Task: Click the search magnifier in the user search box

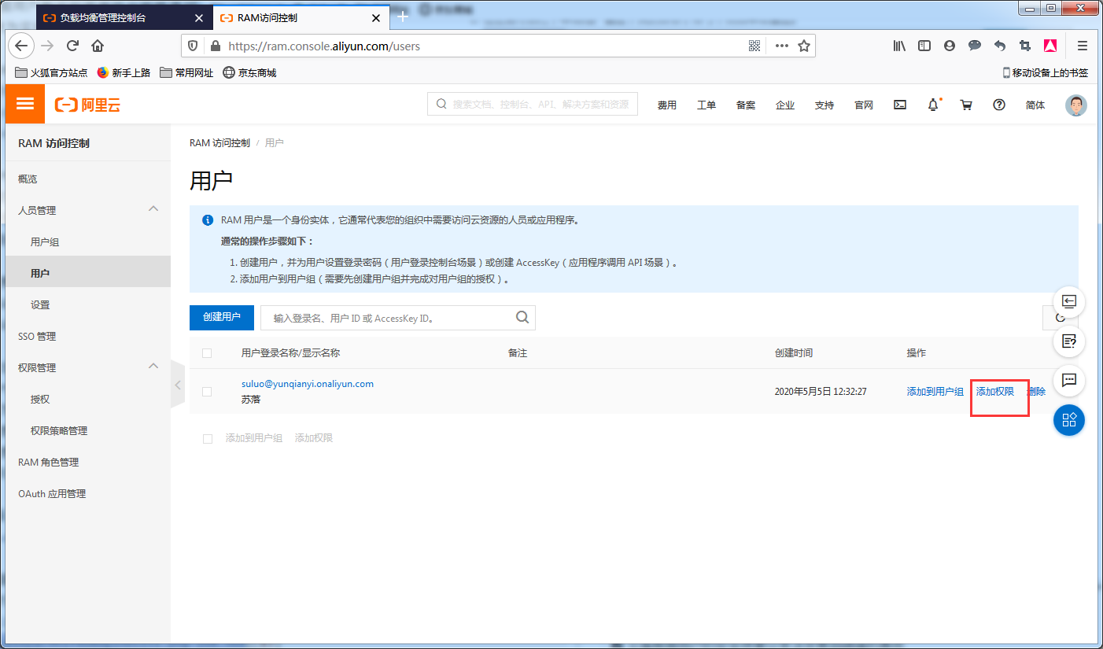Action: tap(522, 317)
